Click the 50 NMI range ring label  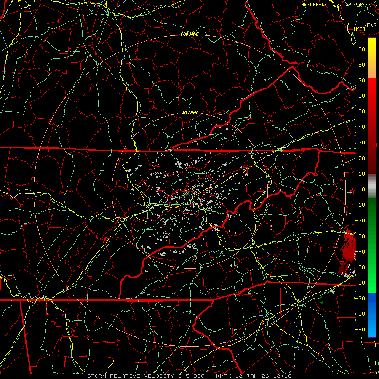click(189, 112)
